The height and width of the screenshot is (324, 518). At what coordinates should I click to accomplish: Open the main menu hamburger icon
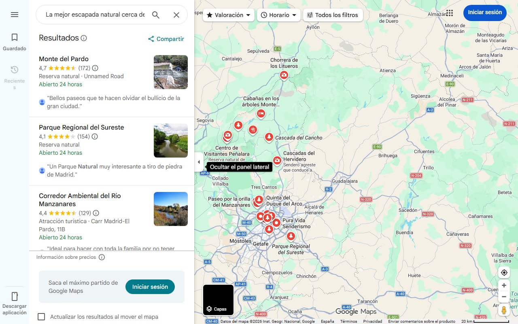tap(15, 15)
